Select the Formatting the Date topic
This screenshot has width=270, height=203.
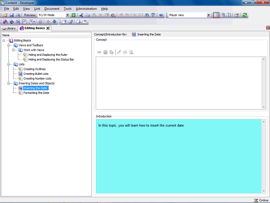(36, 93)
